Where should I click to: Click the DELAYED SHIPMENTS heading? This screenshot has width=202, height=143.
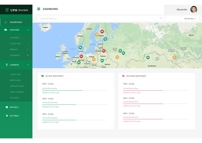136,76
